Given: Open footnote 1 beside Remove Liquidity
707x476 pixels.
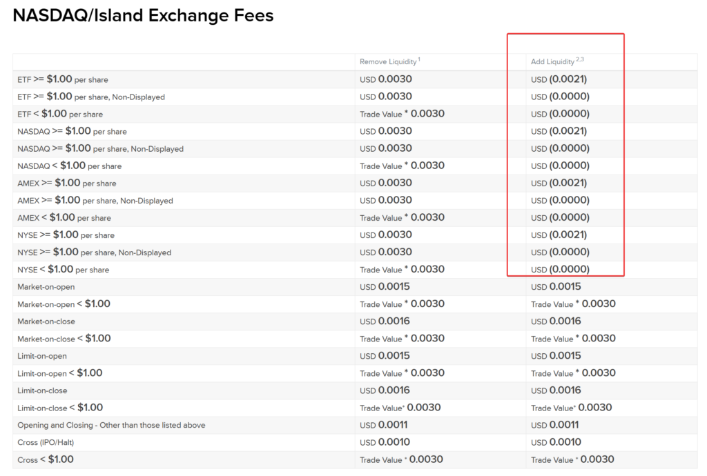Looking at the screenshot, I should [419, 60].
